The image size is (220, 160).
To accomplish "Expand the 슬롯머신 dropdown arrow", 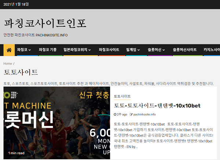I will click(x=164, y=50).
